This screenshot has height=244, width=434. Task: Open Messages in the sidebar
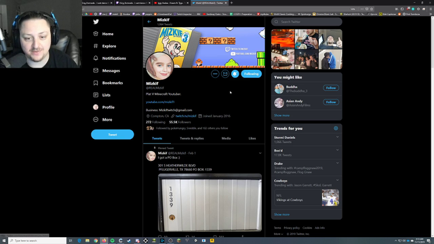click(x=106, y=70)
